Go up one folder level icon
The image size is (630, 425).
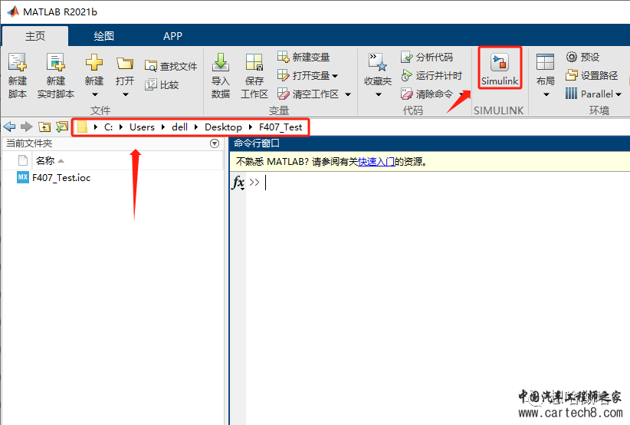(44, 127)
